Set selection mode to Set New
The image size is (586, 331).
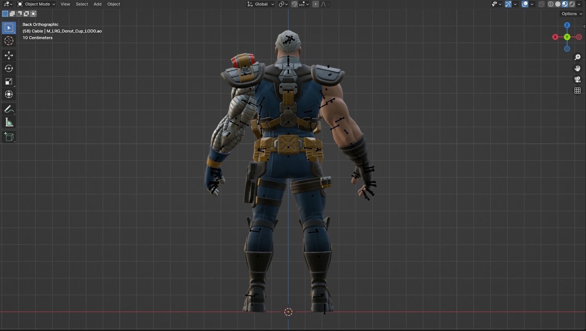coord(5,14)
